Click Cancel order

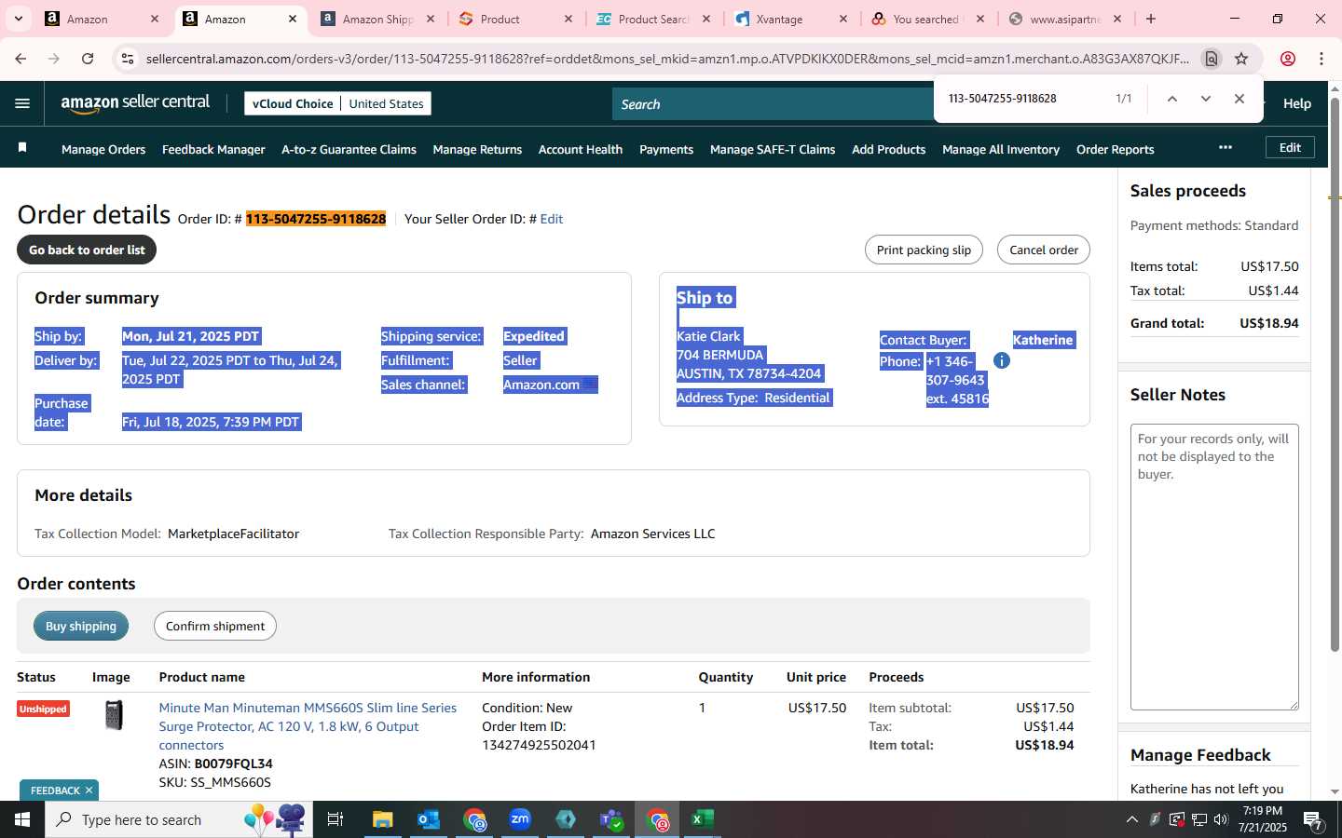point(1044,250)
